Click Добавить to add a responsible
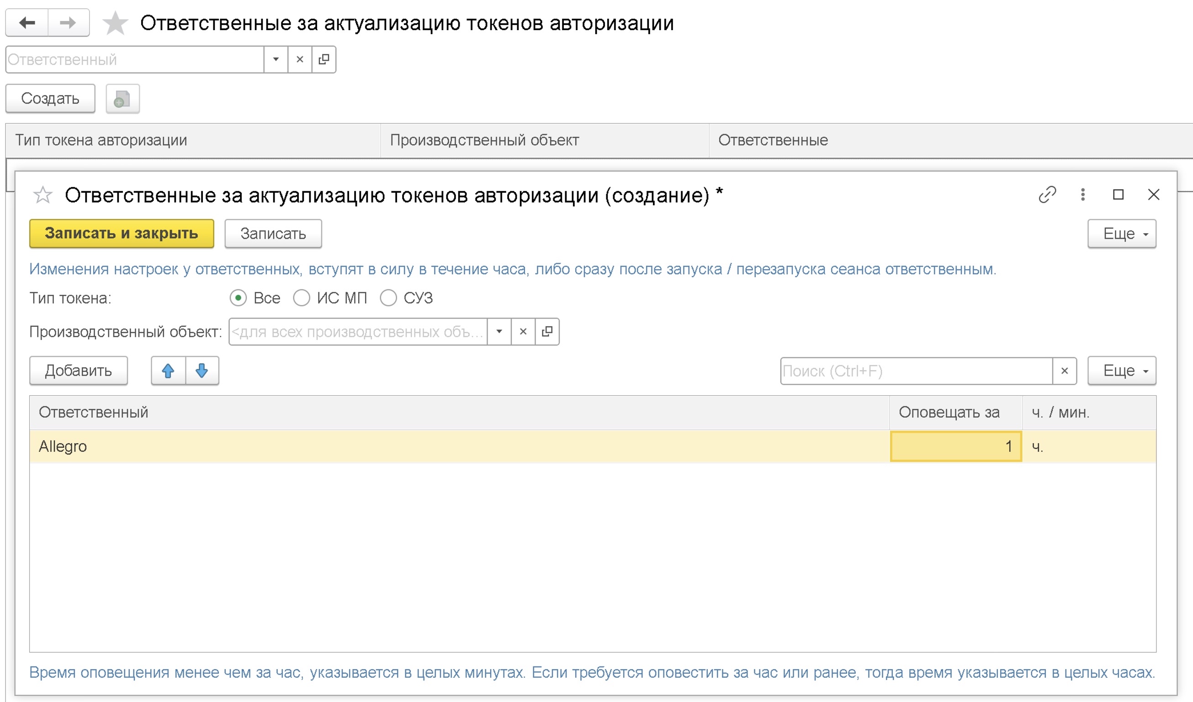The image size is (1193, 702). 79,371
